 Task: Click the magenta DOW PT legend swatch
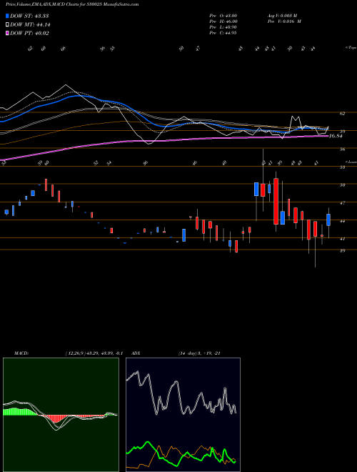pos(7,34)
